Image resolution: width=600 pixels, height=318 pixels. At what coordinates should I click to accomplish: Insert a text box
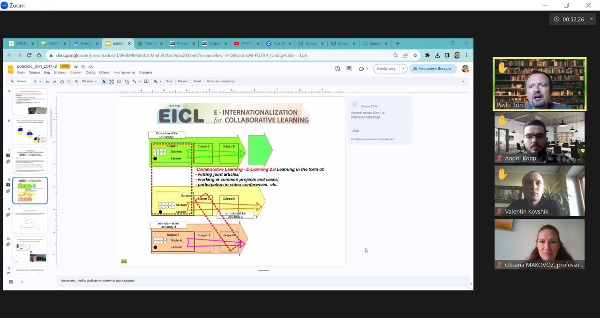click(111, 81)
